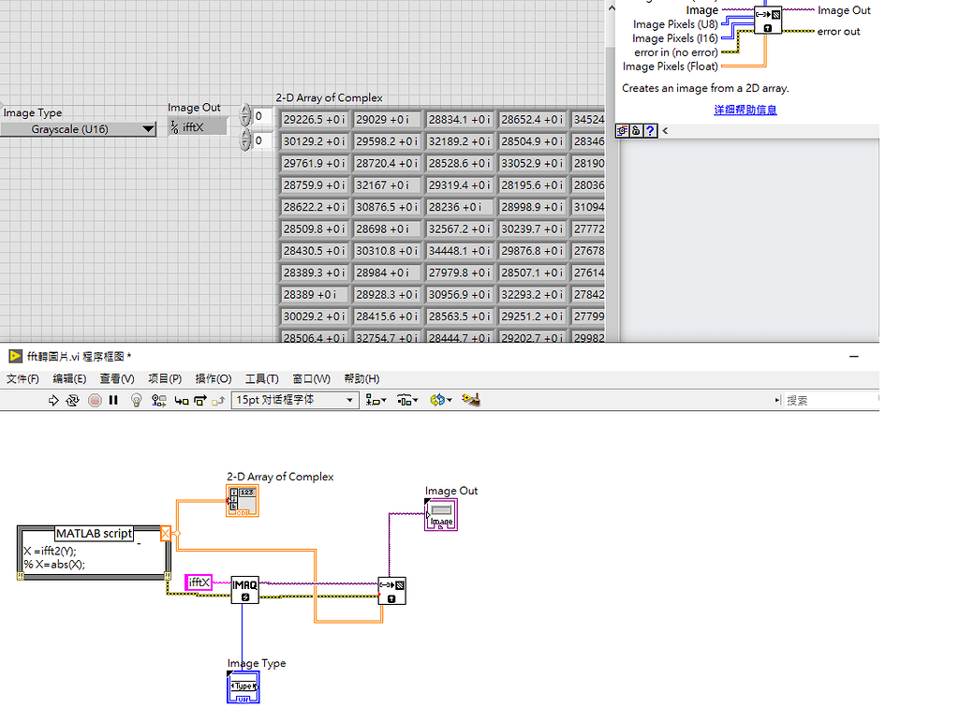The height and width of the screenshot is (722, 959).
Task: Select the array cell 29226.5 +0 i
Action: [x=314, y=120]
